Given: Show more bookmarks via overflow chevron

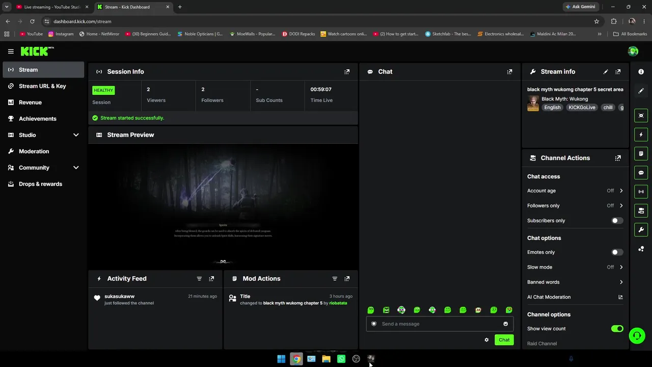Looking at the screenshot, I should click(x=600, y=34).
